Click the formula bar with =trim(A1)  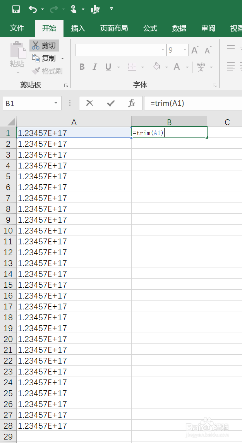(193, 103)
